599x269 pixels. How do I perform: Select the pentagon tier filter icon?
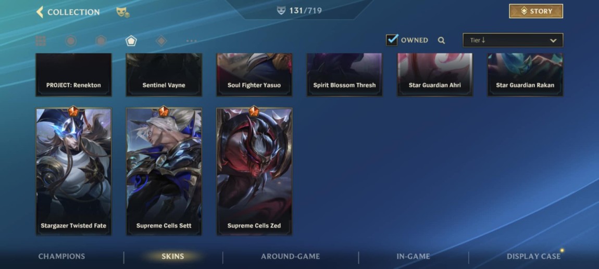pos(131,41)
